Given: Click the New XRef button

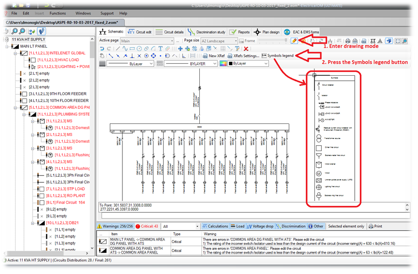Looking at the screenshot, I should click(x=213, y=56).
